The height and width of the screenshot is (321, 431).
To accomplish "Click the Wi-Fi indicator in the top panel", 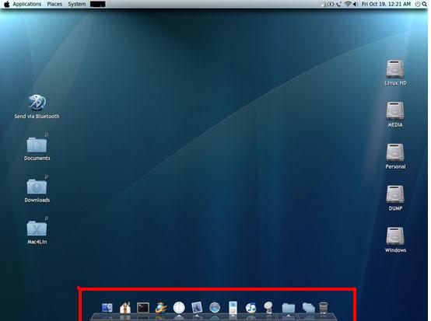I will pyautogui.click(x=349, y=4).
